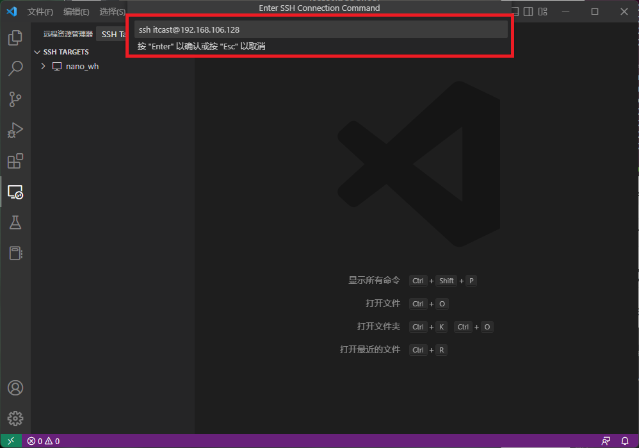The width and height of the screenshot is (639, 448).
Task: Expand the nano_wh SSH target
Action: pyautogui.click(x=44, y=66)
